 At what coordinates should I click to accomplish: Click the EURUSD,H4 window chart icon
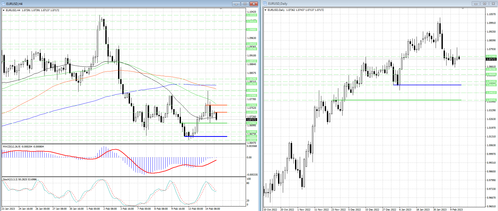(3, 4)
